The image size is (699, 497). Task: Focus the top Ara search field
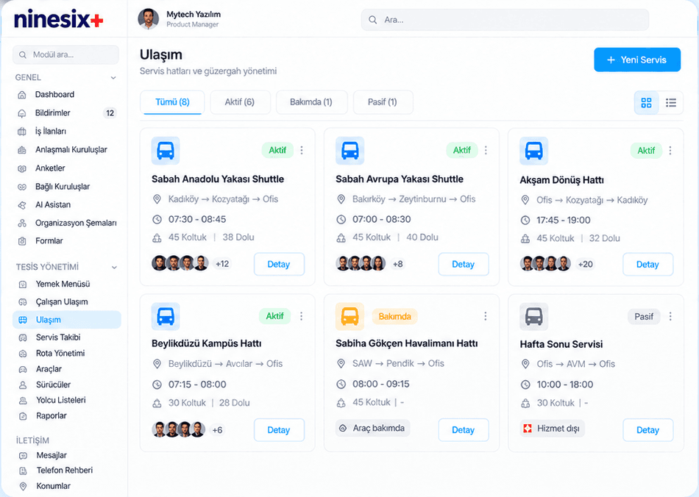505,20
